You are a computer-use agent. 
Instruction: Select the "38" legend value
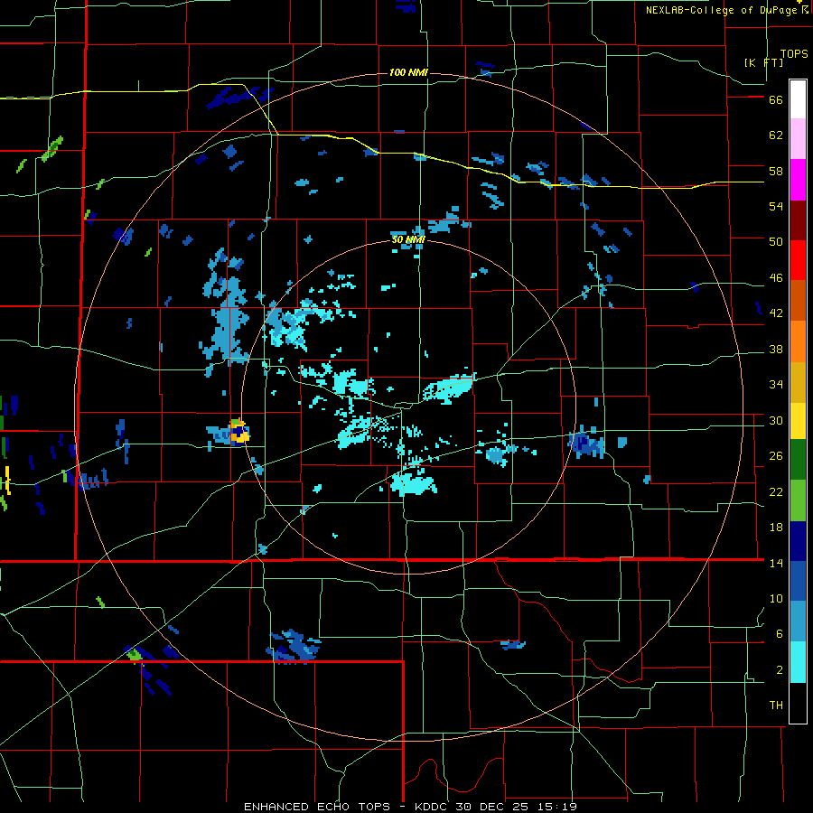click(x=776, y=349)
